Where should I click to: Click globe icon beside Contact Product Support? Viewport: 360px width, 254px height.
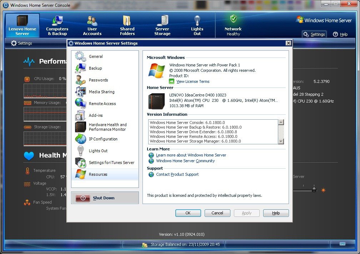(151, 175)
